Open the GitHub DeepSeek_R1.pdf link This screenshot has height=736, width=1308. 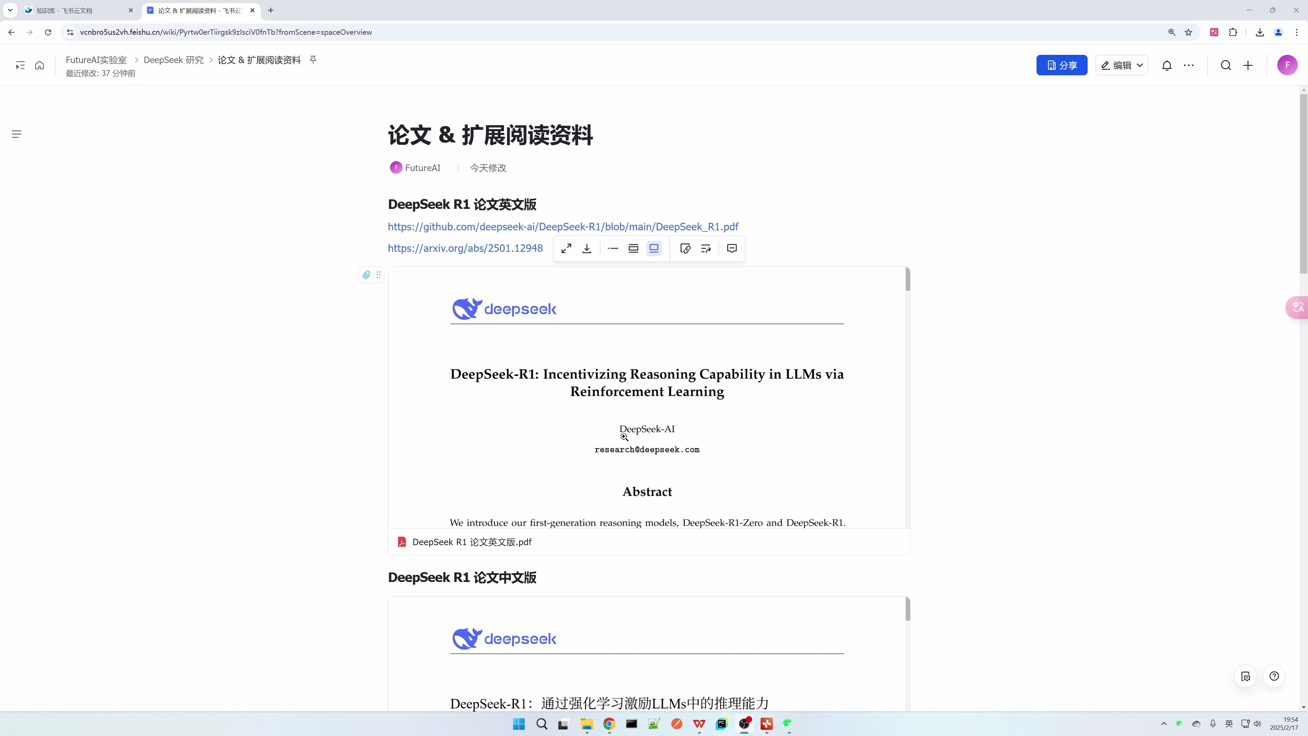click(x=563, y=227)
